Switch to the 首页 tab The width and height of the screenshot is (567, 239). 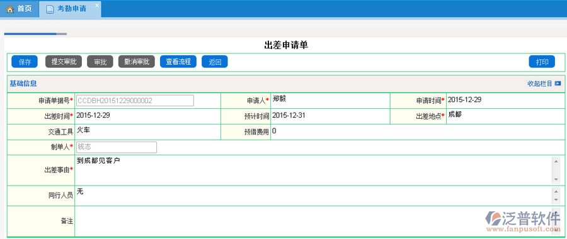(19, 9)
